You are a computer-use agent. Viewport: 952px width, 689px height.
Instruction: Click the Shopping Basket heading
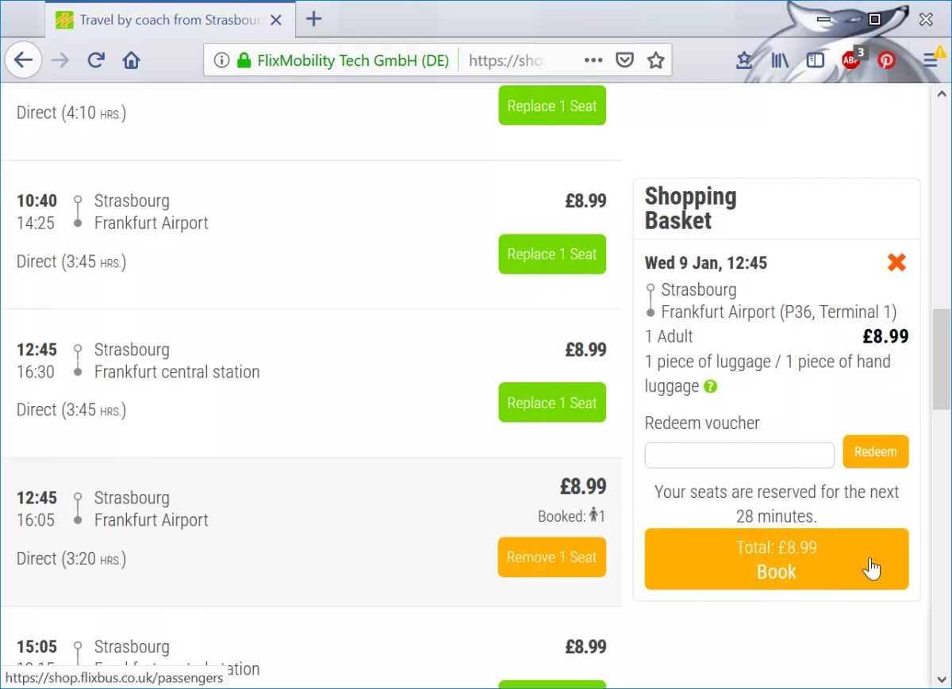pos(690,209)
